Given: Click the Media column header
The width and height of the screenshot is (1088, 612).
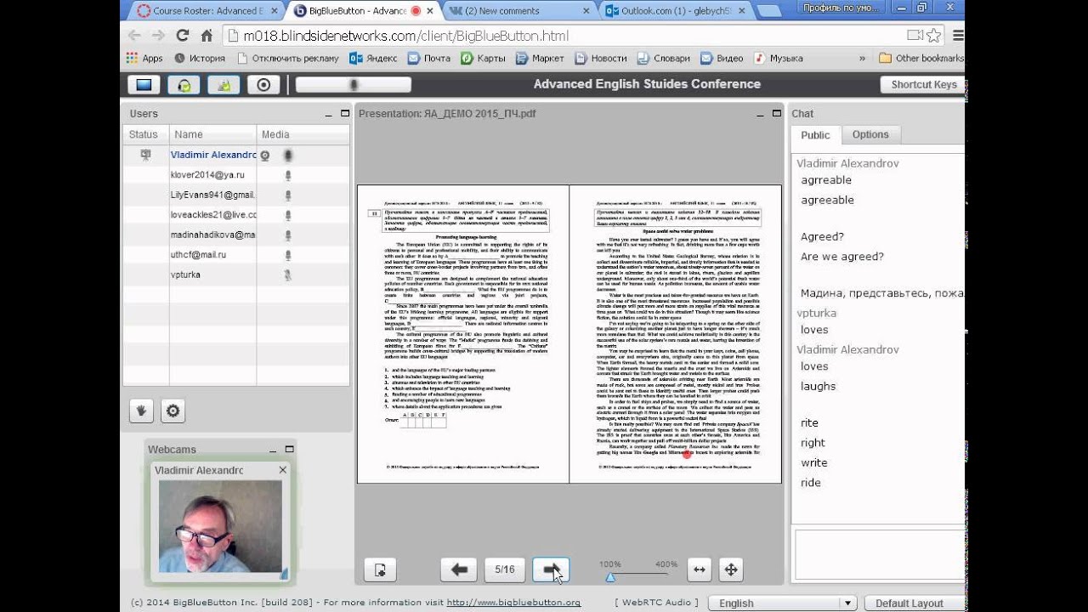Looking at the screenshot, I should point(303,134).
